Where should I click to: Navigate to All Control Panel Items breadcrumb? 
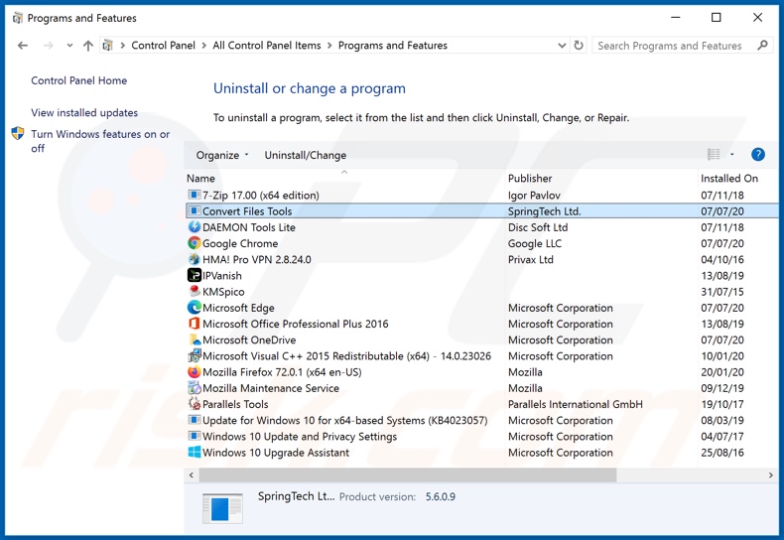tap(267, 46)
